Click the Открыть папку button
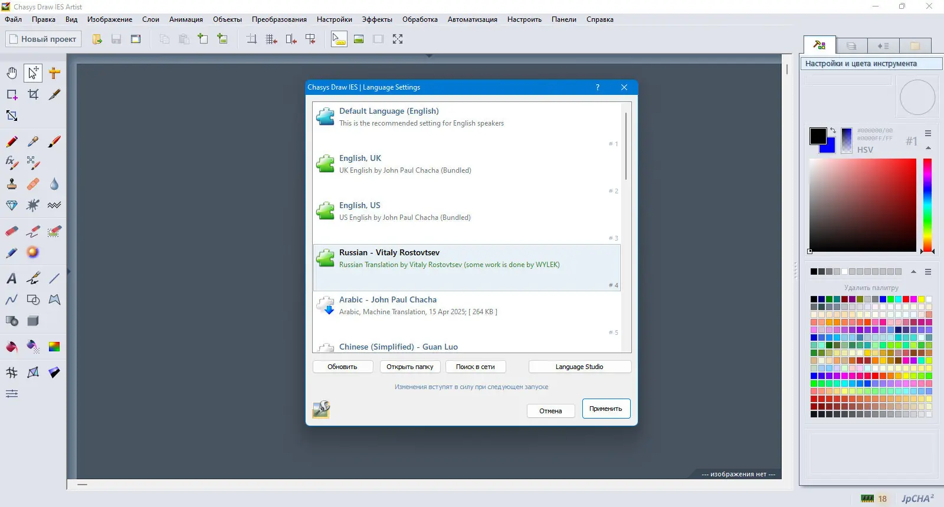Viewport: 944px width, 507px height. [x=410, y=367]
